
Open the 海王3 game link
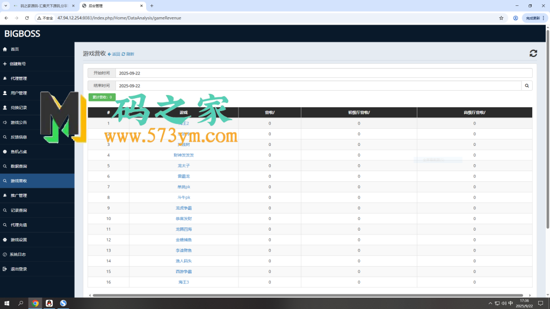tap(184, 282)
